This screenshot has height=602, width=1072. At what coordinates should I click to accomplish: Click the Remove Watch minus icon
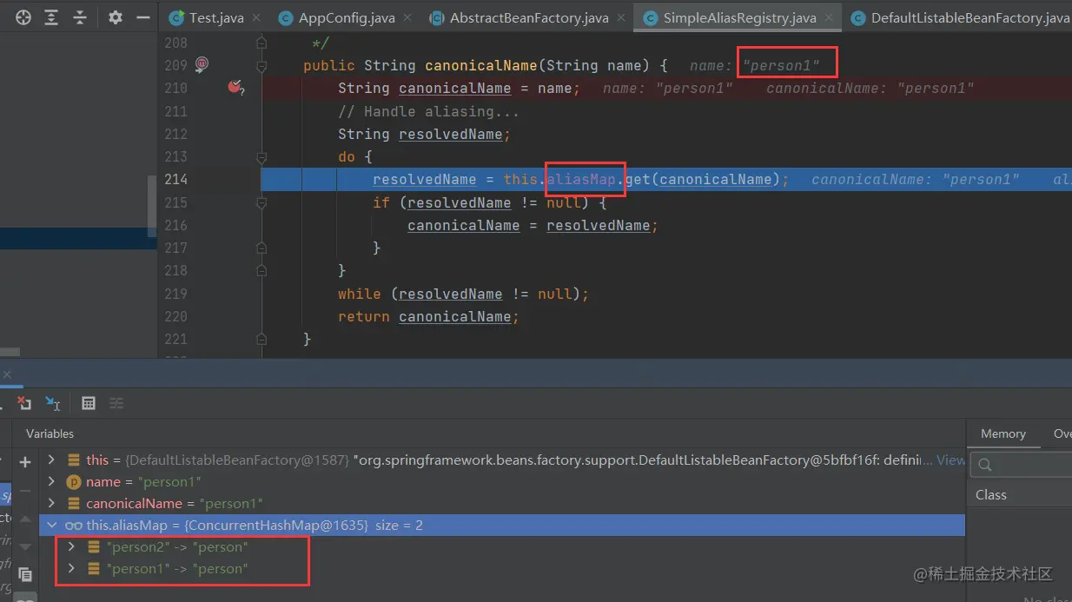pos(25,491)
